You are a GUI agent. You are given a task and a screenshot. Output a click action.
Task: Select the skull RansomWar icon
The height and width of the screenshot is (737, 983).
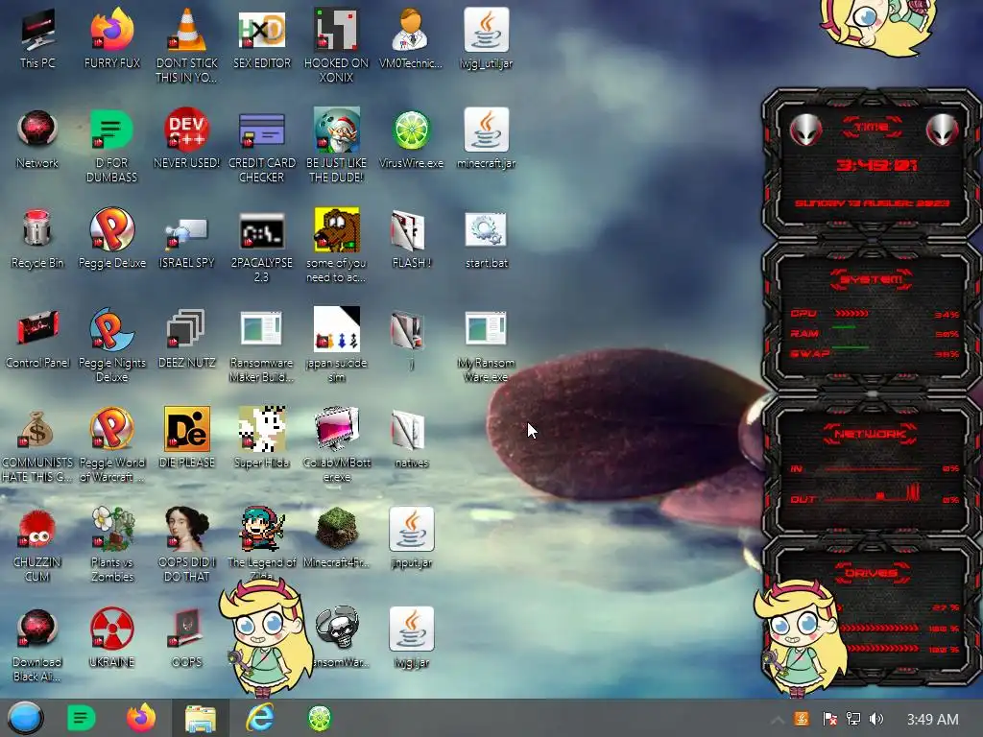pos(337,628)
